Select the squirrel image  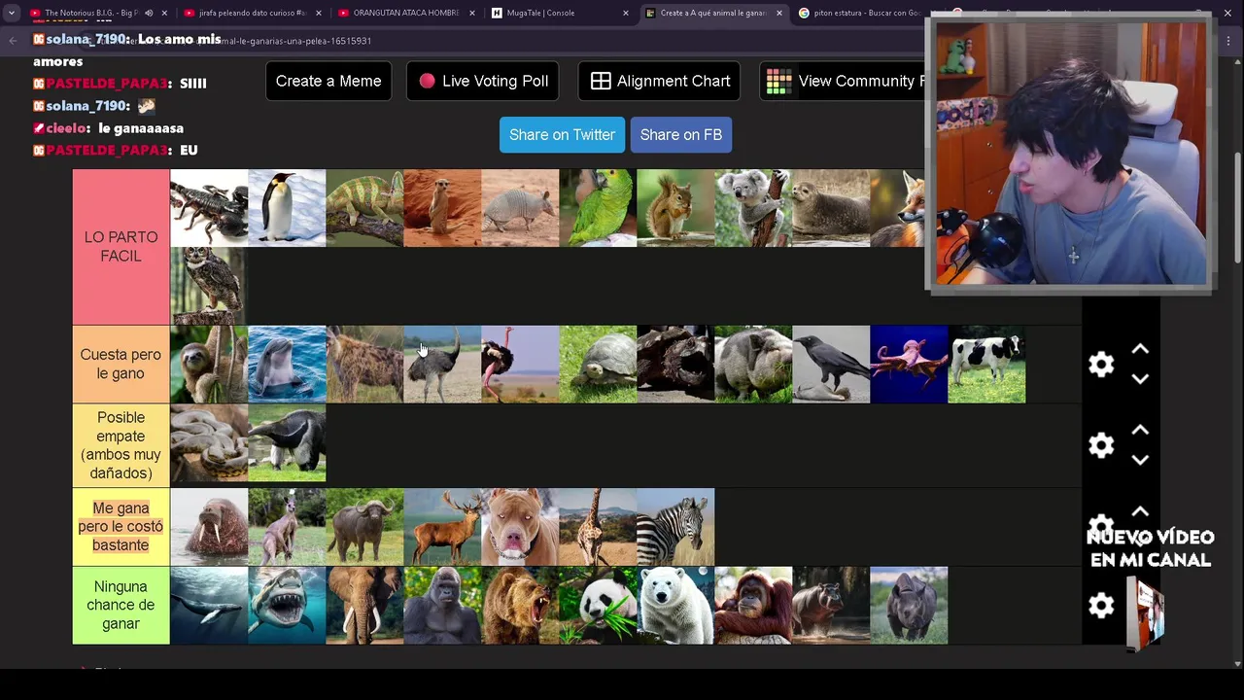click(675, 208)
